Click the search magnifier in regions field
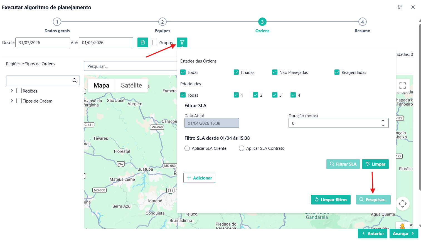 (75, 81)
